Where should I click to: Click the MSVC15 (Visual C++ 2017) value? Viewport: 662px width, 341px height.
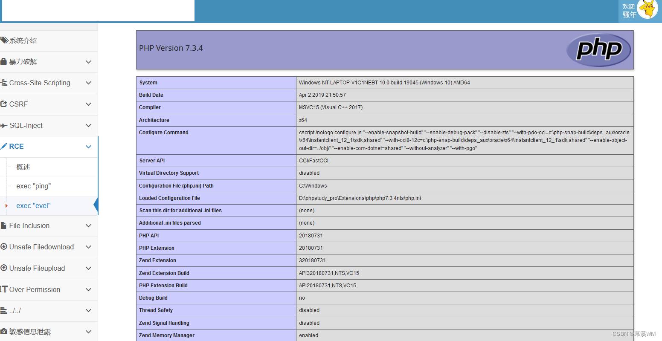[x=331, y=107]
